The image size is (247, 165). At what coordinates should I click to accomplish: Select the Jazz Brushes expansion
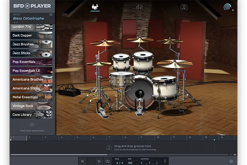[32, 44]
